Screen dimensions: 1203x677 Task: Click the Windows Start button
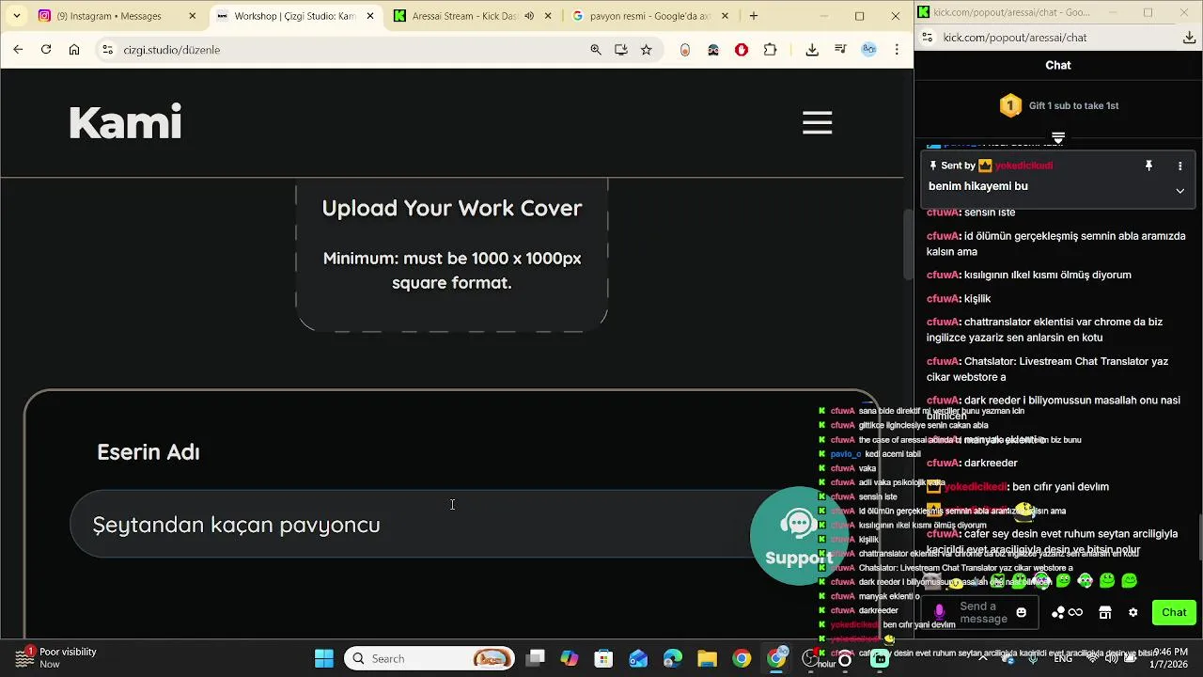(x=324, y=658)
